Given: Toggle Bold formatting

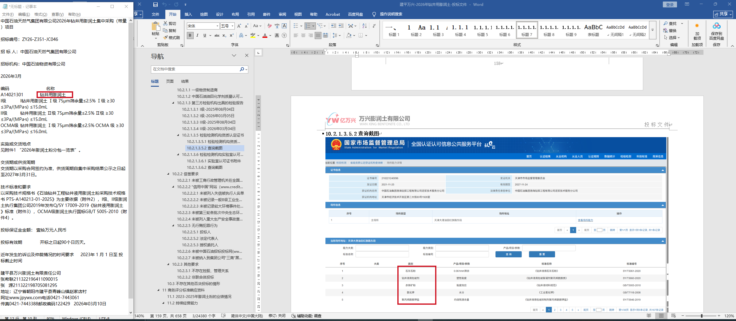Looking at the screenshot, I should 190,35.
